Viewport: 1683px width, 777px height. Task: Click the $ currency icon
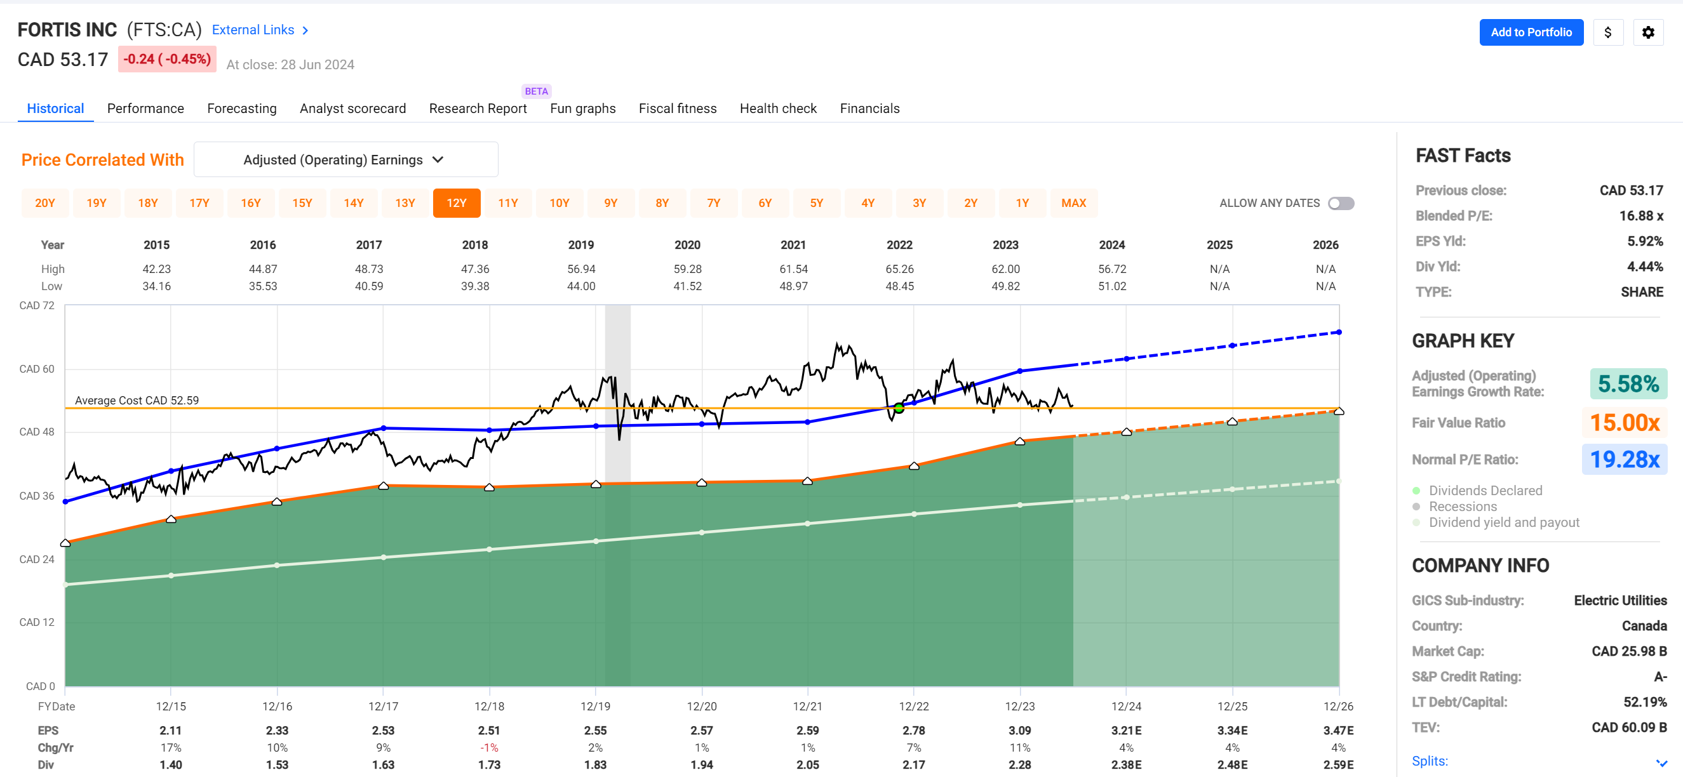[x=1609, y=32]
